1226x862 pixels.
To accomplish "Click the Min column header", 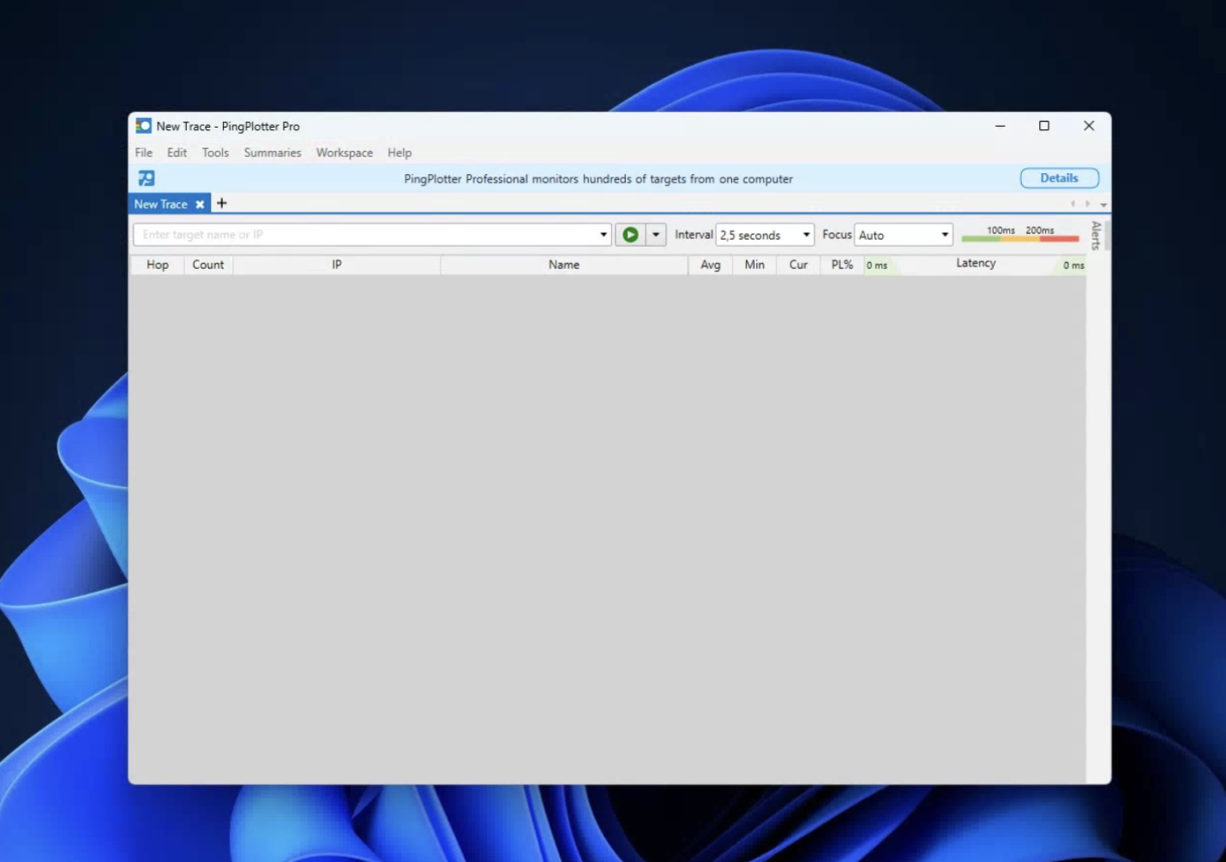I will pos(754,265).
